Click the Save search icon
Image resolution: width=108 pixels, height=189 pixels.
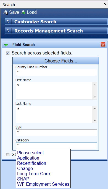[6, 12]
